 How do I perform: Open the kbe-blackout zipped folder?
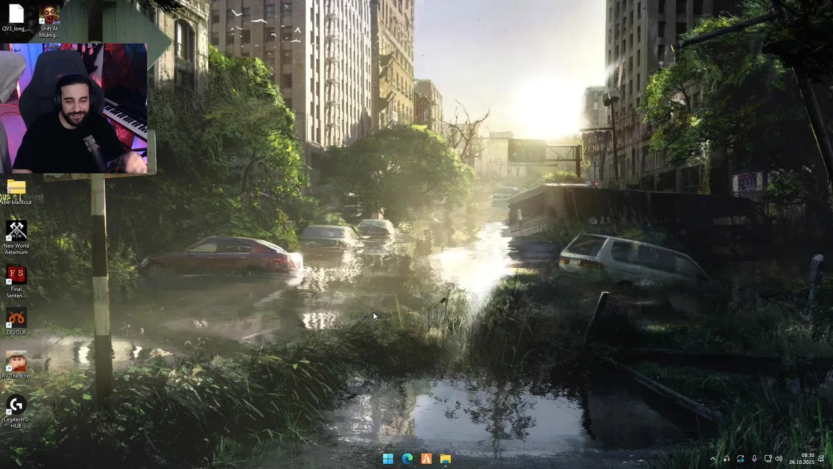coord(16,193)
